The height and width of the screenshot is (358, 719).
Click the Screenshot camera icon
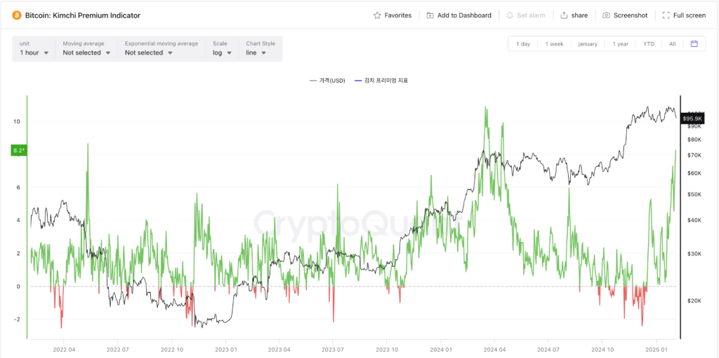606,15
